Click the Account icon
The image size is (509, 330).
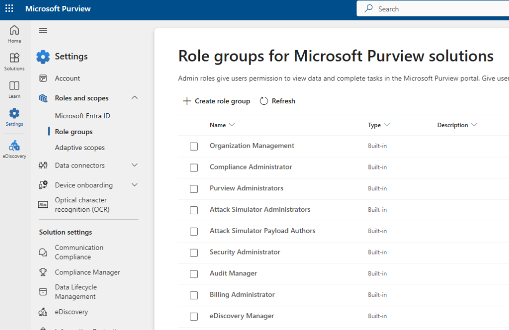(x=43, y=78)
